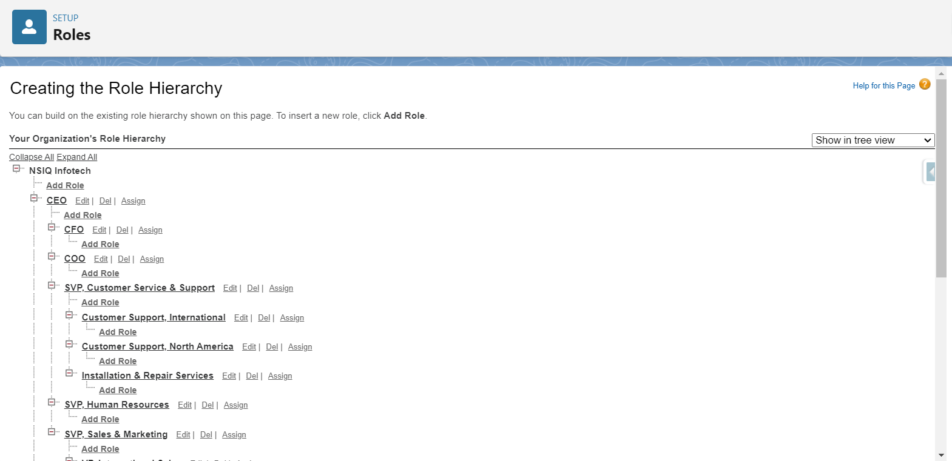Edit the CEO role

[82, 201]
